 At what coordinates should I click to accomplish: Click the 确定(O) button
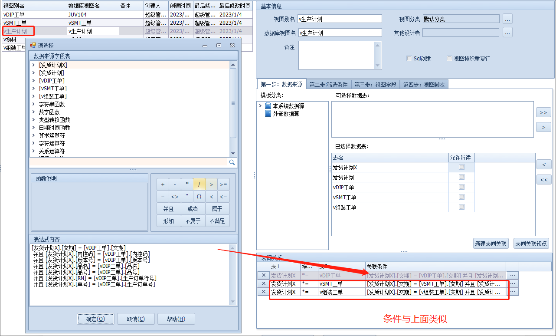click(x=95, y=319)
